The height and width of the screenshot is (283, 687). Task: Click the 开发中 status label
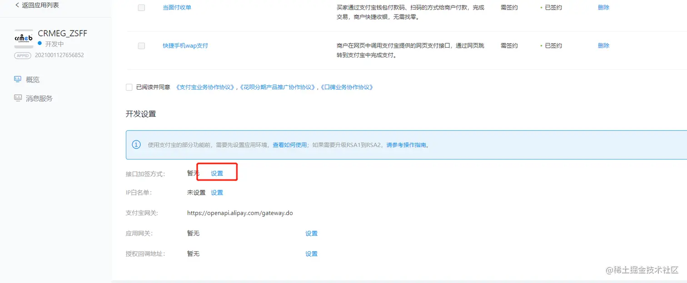coord(55,44)
